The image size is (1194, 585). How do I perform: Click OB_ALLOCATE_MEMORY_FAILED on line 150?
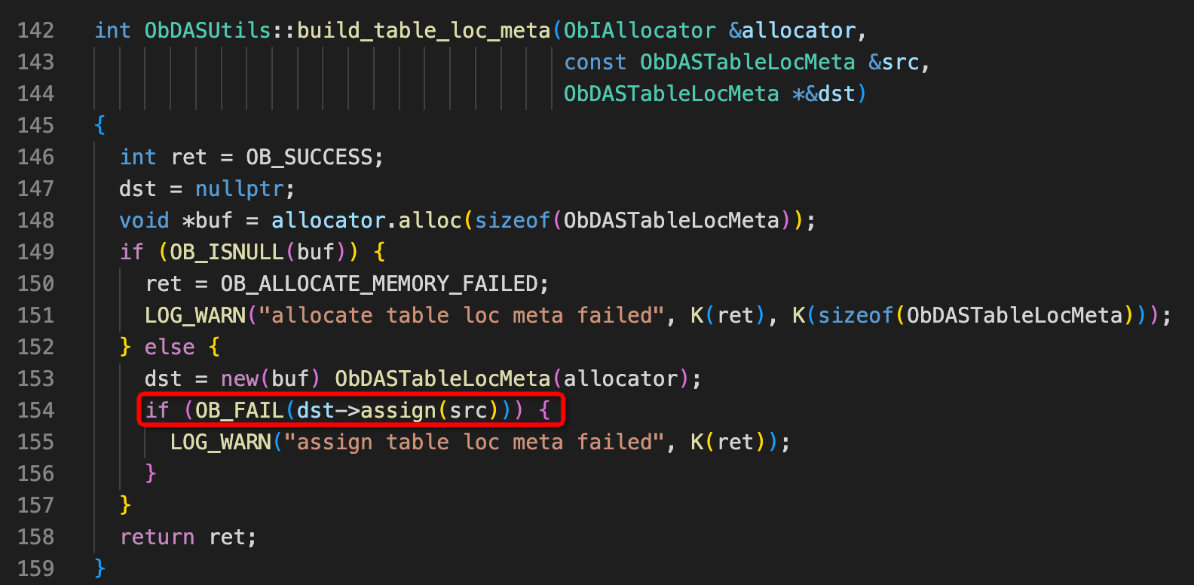[379, 283]
